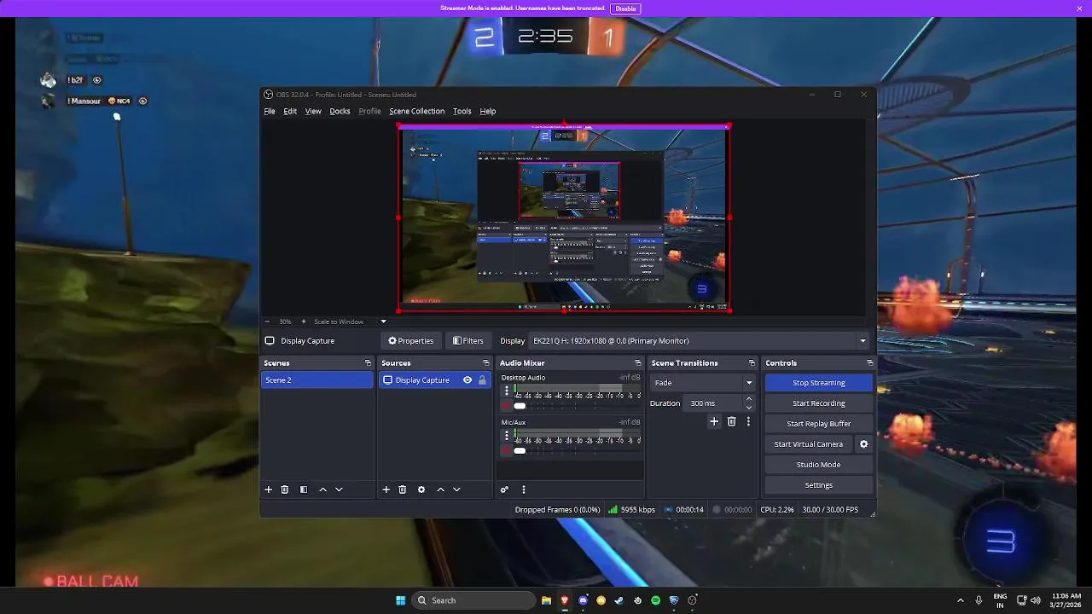Disable Streamer Mode in top banner
This screenshot has width=1092, height=614.
pos(625,9)
